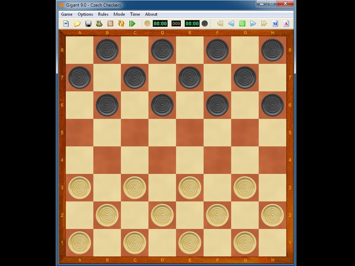Select the white checker on A3
The image size is (355, 266).
point(79,187)
